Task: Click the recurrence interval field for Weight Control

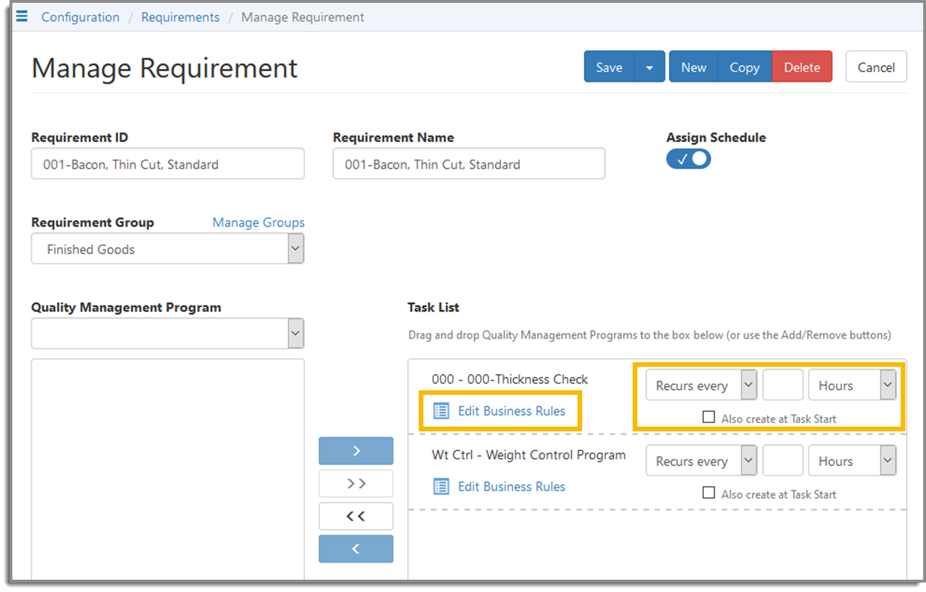Action: (783, 460)
